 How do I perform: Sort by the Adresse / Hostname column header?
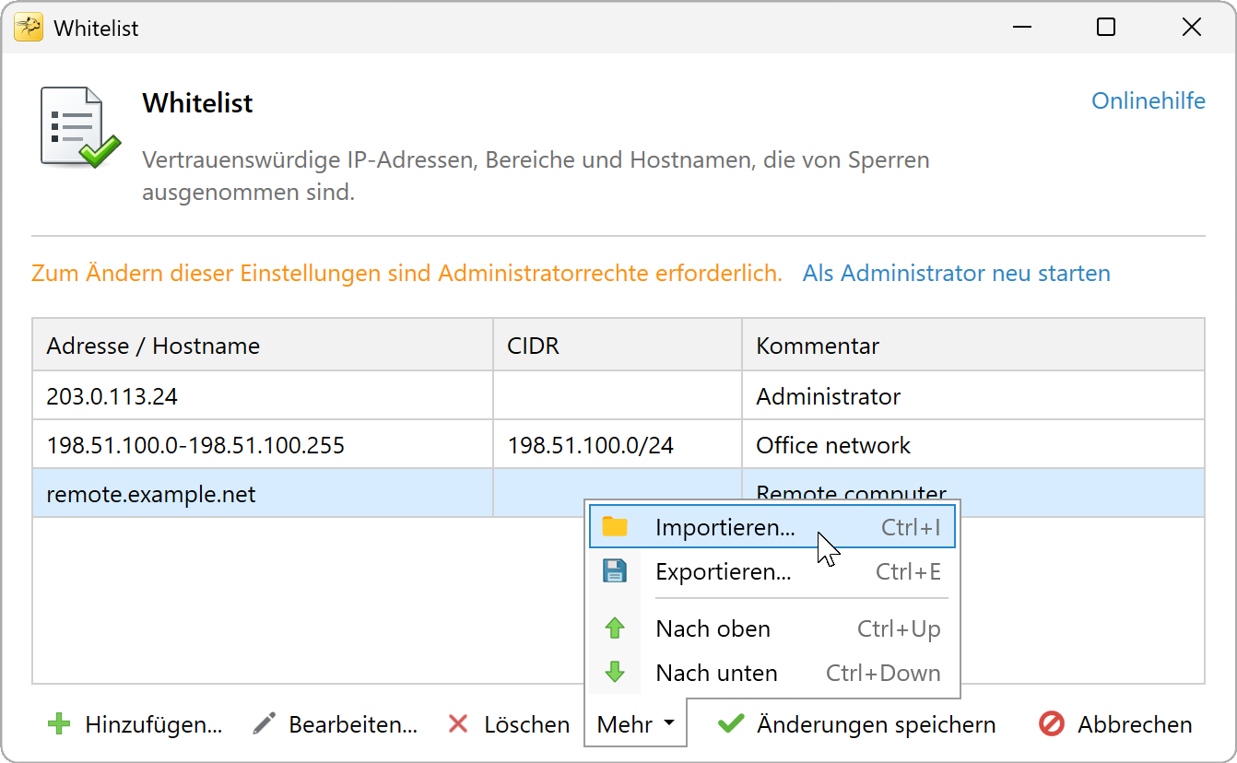[263, 346]
